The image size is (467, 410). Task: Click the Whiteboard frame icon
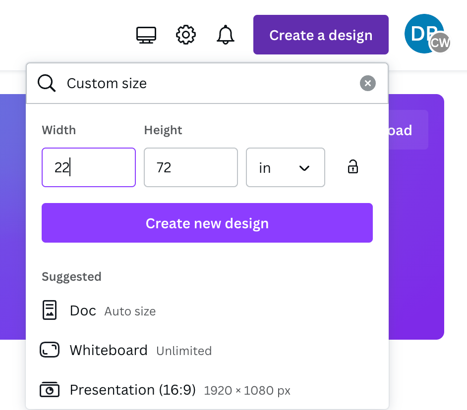tap(49, 351)
